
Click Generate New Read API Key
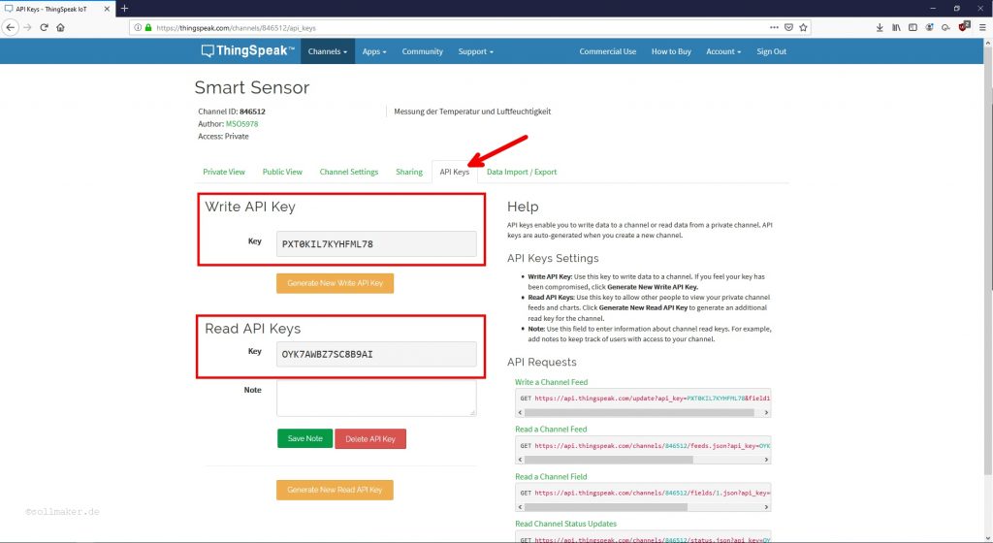[x=335, y=490]
